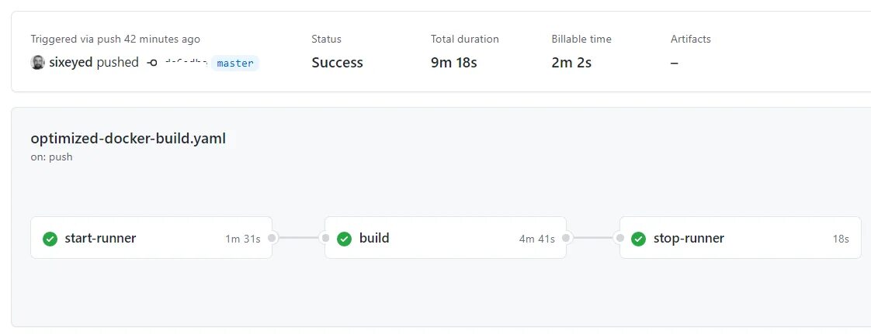Click the commit icon beside the hash
871x334 pixels.
(152, 63)
